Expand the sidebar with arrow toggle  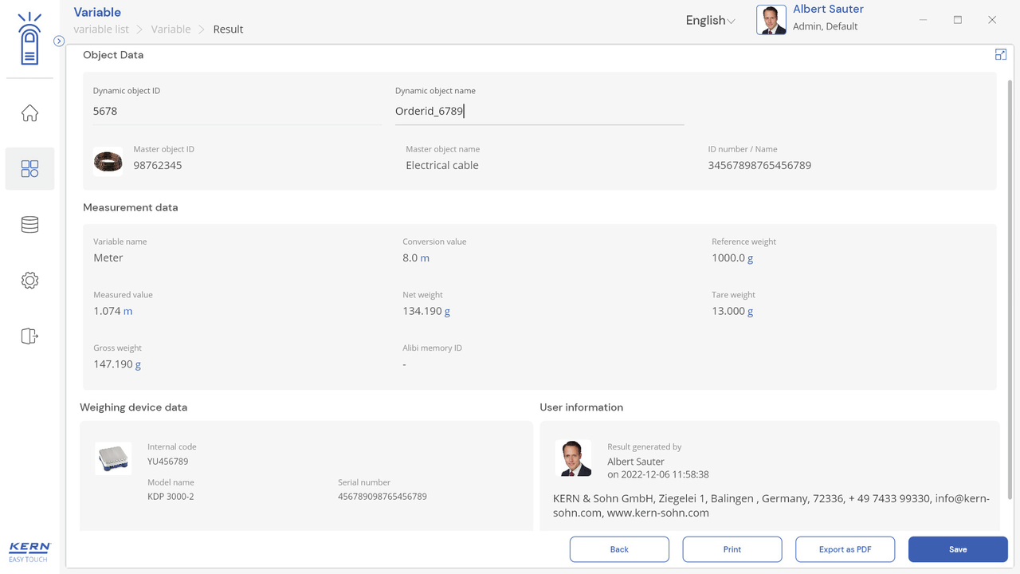[59, 41]
